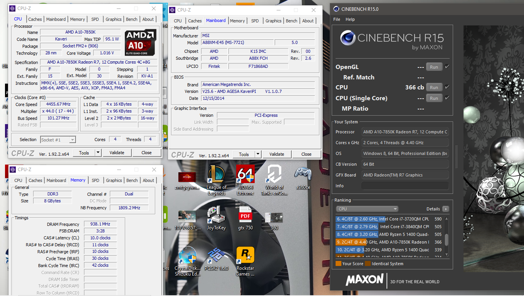Click CPU-Z title icon in Memory window

pos(12,169)
